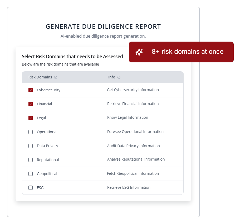240x219 pixels.
Task: Click 'Retrieve Financial Information' text
Action: click(133, 104)
